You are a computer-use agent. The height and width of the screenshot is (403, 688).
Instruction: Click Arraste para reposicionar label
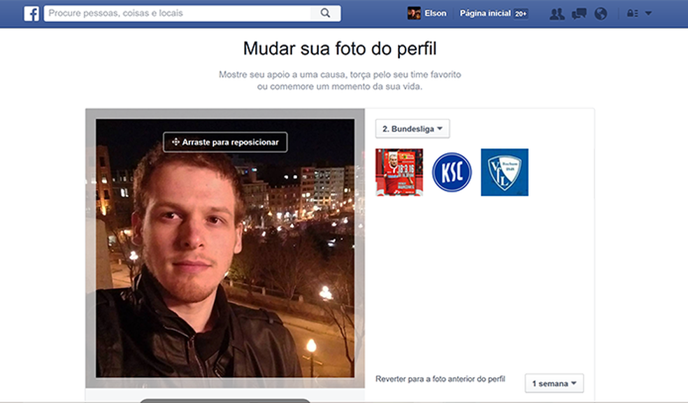pyautogui.click(x=226, y=142)
